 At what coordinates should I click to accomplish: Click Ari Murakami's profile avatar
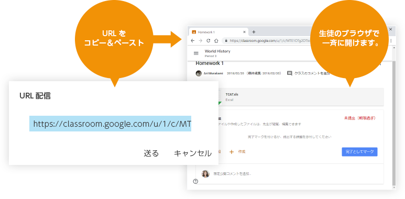(199, 73)
